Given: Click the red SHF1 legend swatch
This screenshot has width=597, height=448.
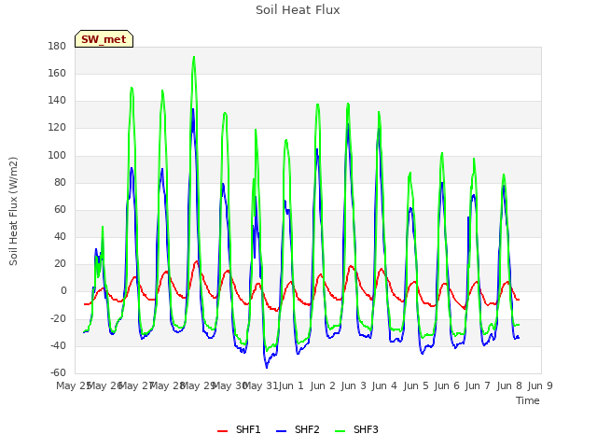Looking at the screenshot, I should coord(222,431).
